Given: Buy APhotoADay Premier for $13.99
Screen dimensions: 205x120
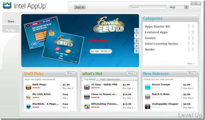Looking at the screenshot, I should (x=128, y=108).
